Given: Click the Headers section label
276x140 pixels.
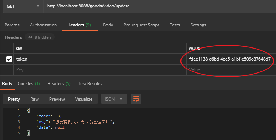Looking at the screenshot, I should point(13,37).
